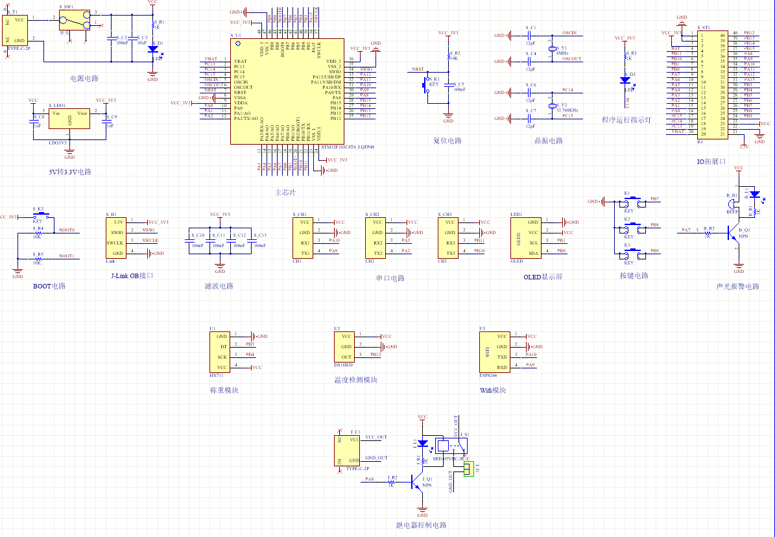Click the 晶振电路 title label

(549, 141)
